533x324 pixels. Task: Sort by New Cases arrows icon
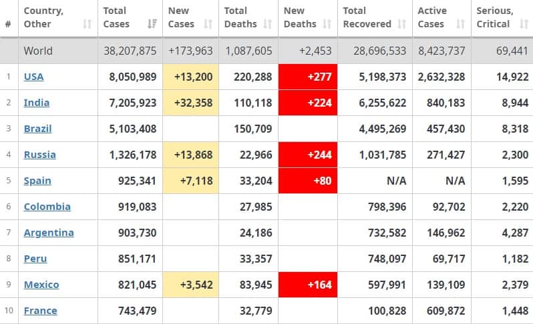(x=208, y=24)
